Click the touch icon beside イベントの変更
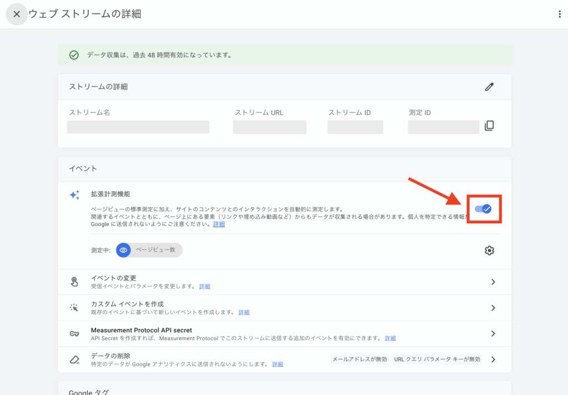Screen dimensions: 568x395 [x=74, y=282]
